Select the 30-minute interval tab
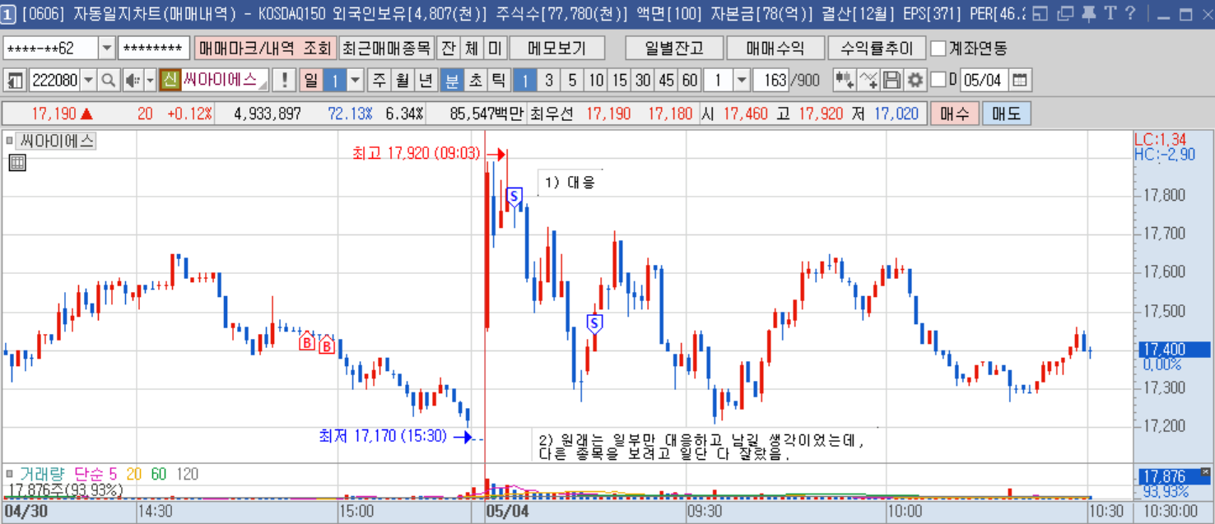 (x=643, y=81)
